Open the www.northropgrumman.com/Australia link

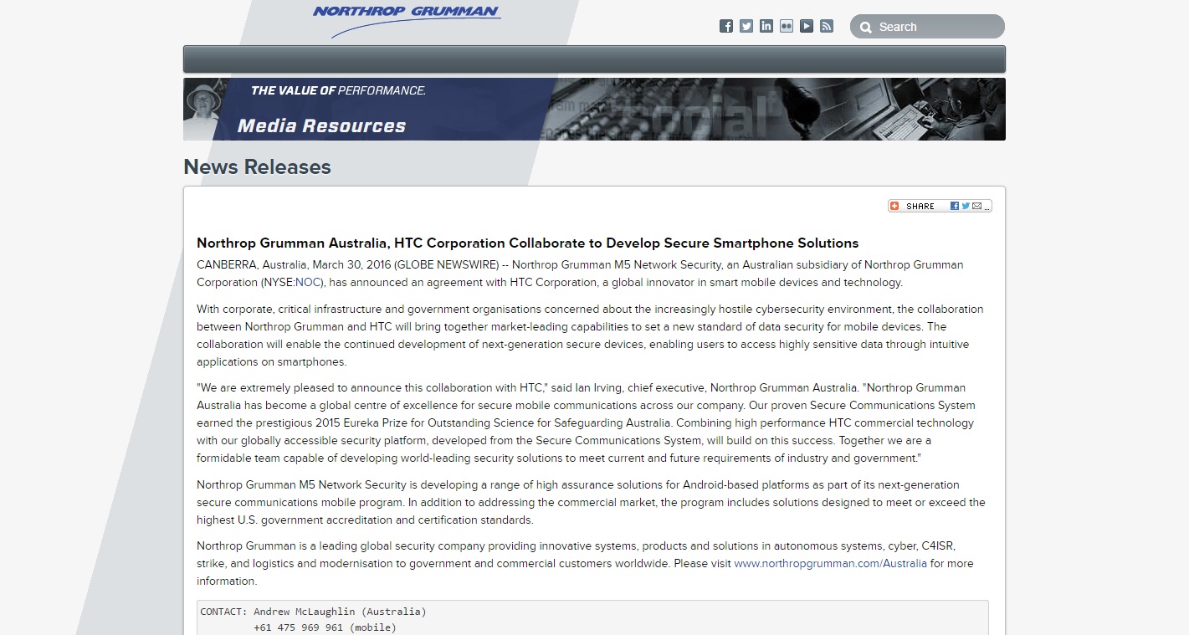pos(830,563)
